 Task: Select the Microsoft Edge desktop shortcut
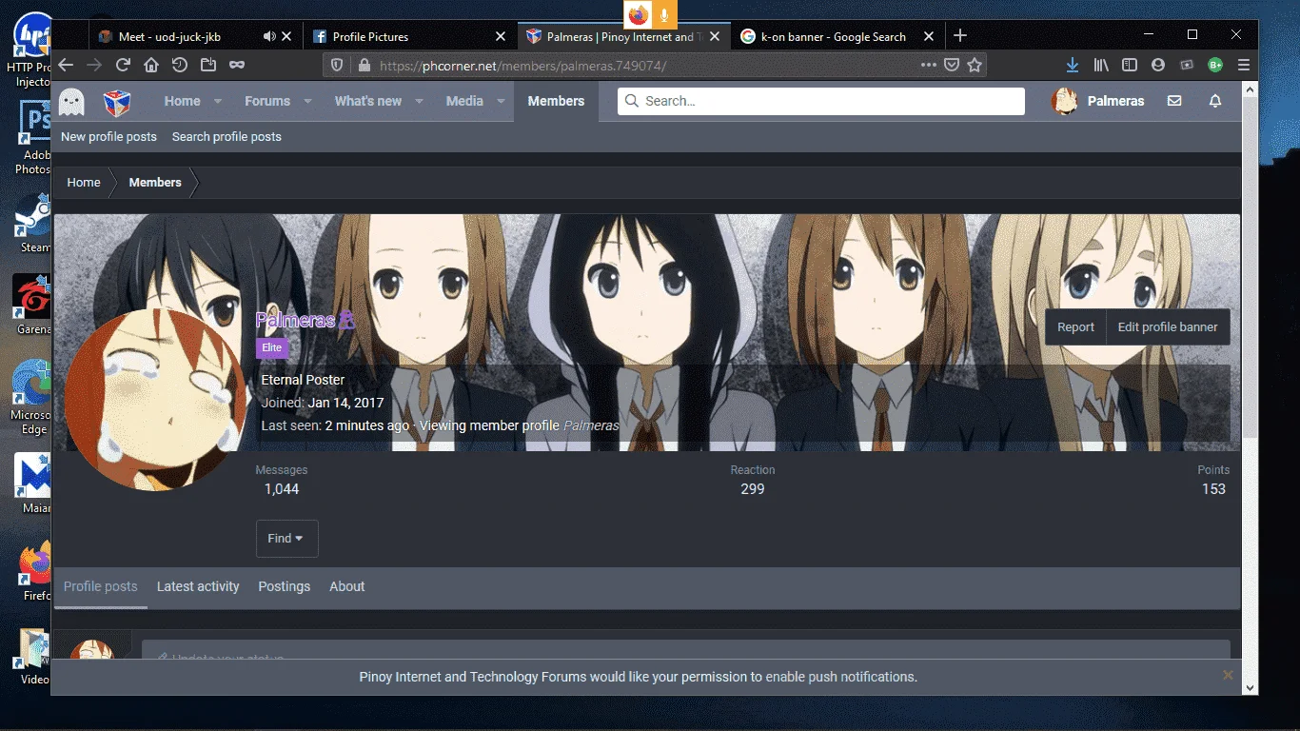click(x=33, y=397)
